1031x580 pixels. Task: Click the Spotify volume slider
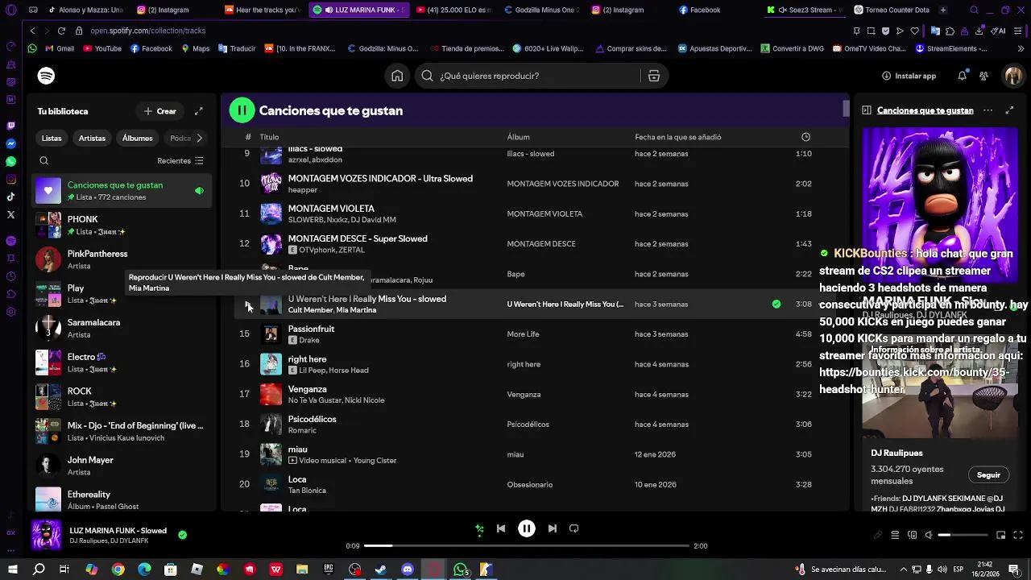pos(963,535)
